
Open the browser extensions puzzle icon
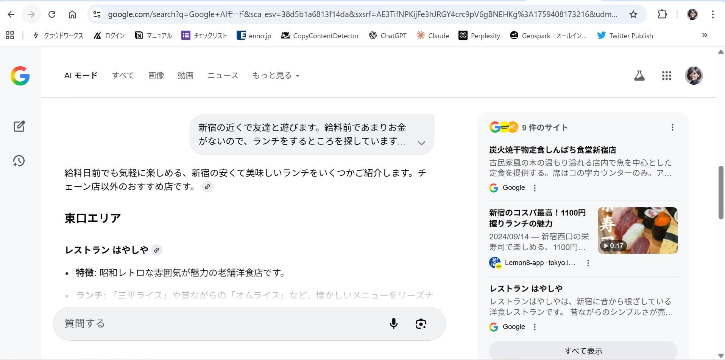pyautogui.click(x=662, y=14)
